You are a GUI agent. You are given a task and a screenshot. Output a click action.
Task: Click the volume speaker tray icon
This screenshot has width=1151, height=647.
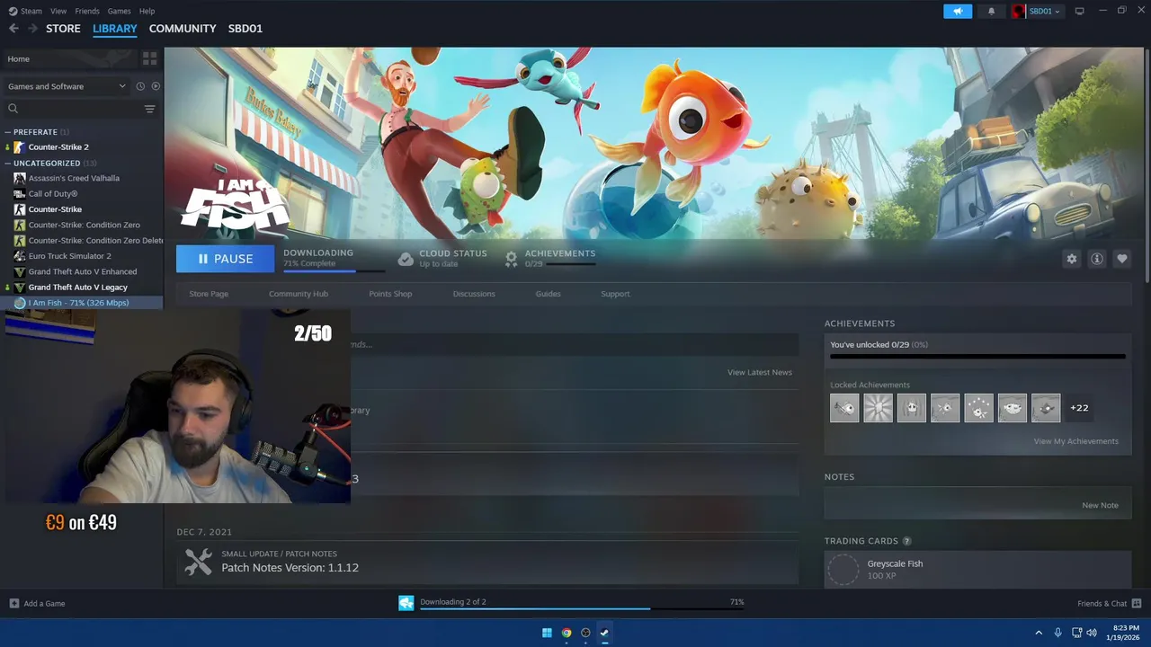pos(1091,633)
